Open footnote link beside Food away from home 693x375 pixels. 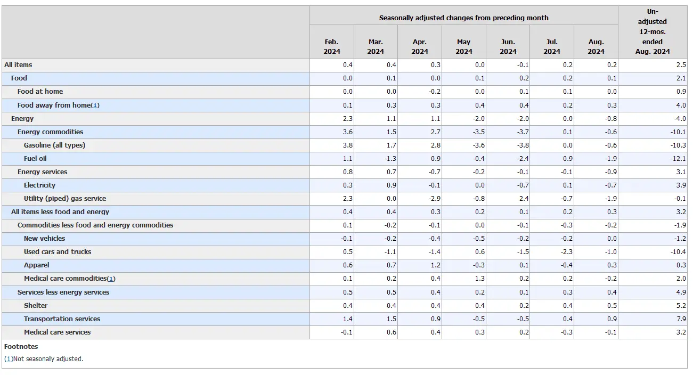(x=95, y=105)
